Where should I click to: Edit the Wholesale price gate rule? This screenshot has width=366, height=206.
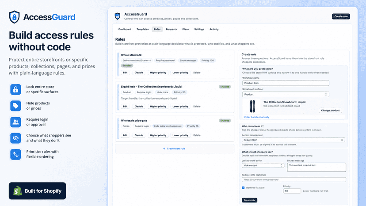click(125, 135)
